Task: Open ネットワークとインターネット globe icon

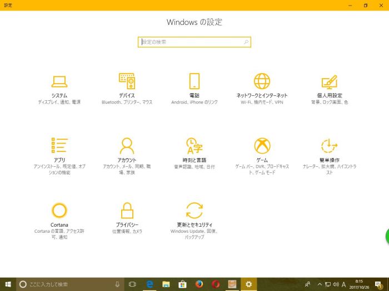Action: (x=262, y=81)
